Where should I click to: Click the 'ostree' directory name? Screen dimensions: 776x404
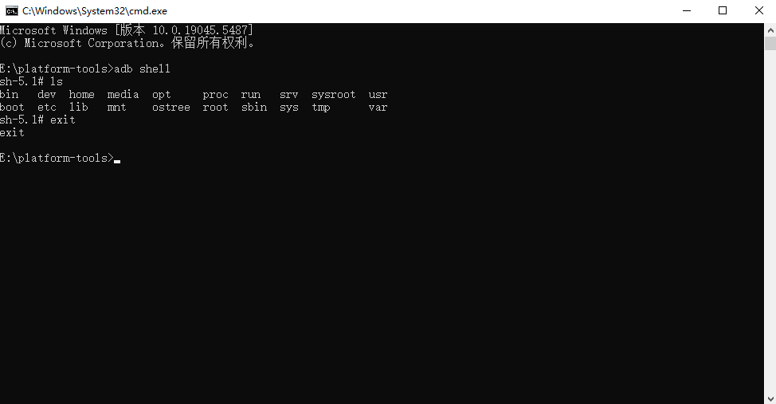(171, 108)
